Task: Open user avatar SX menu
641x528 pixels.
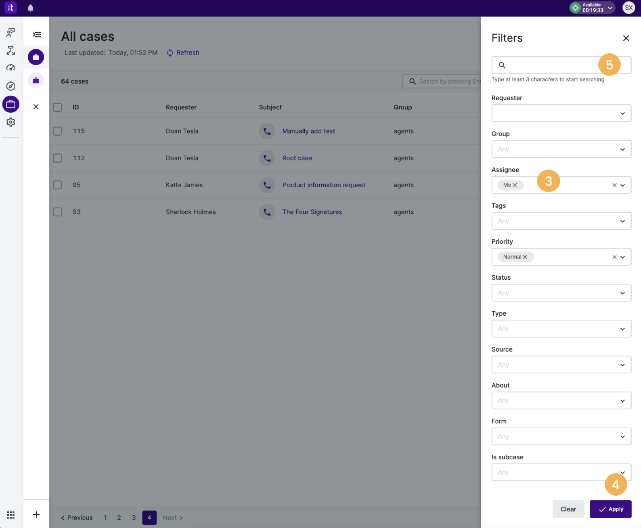Action: click(x=629, y=8)
